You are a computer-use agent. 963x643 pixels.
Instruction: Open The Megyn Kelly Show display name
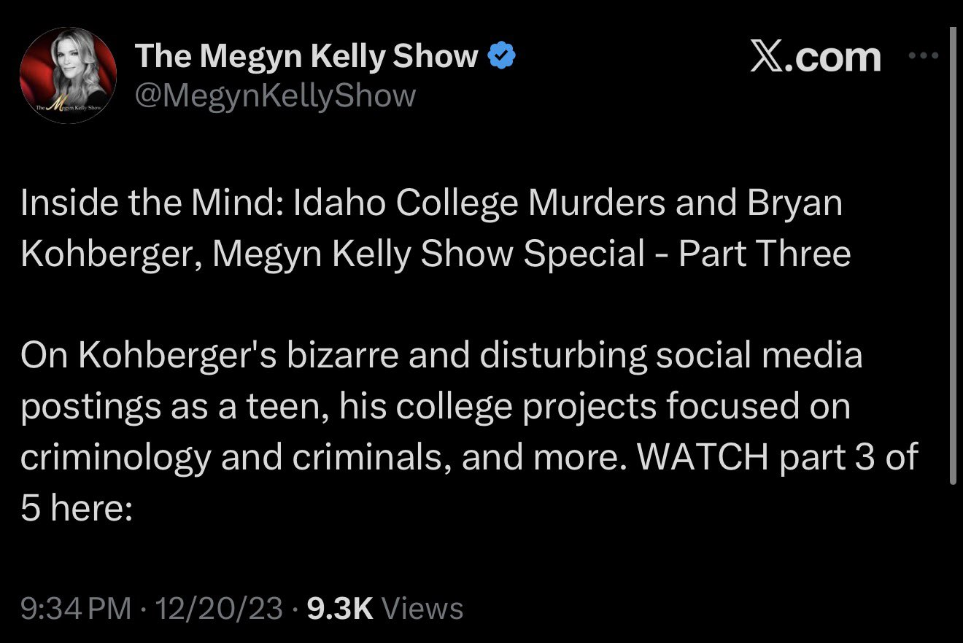pyautogui.click(x=306, y=57)
